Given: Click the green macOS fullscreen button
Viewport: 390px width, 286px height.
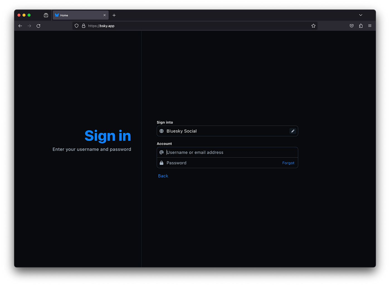Looking at the screenshot, I should (x=29, y=15).
